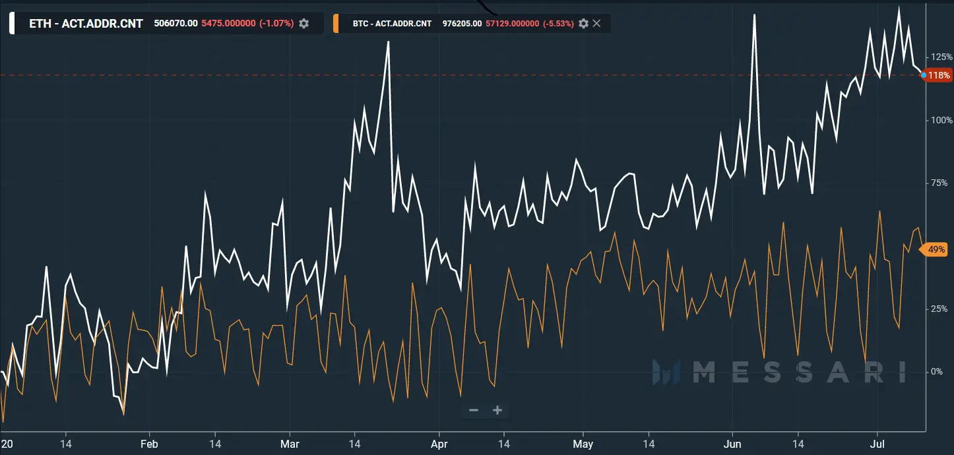Viewport: 954px width, 455px height.
Task: Click the blue dot marker at 118%
Action: [923, 75]
